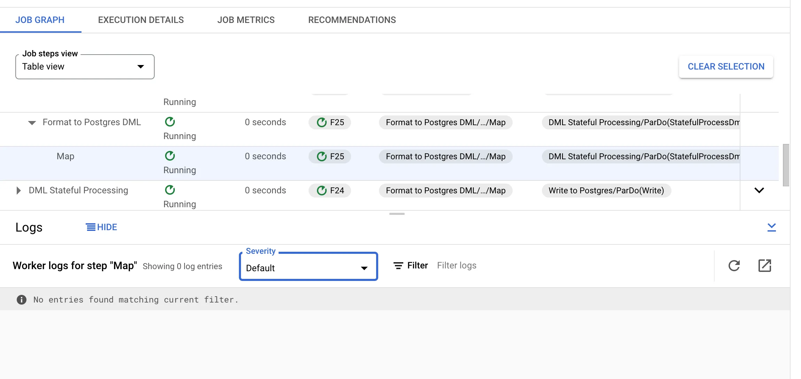Image resolution: width=801 pixels, height=379 pixels.
Task: Click the F25 chip in the Map row
Action: [330, 156]
